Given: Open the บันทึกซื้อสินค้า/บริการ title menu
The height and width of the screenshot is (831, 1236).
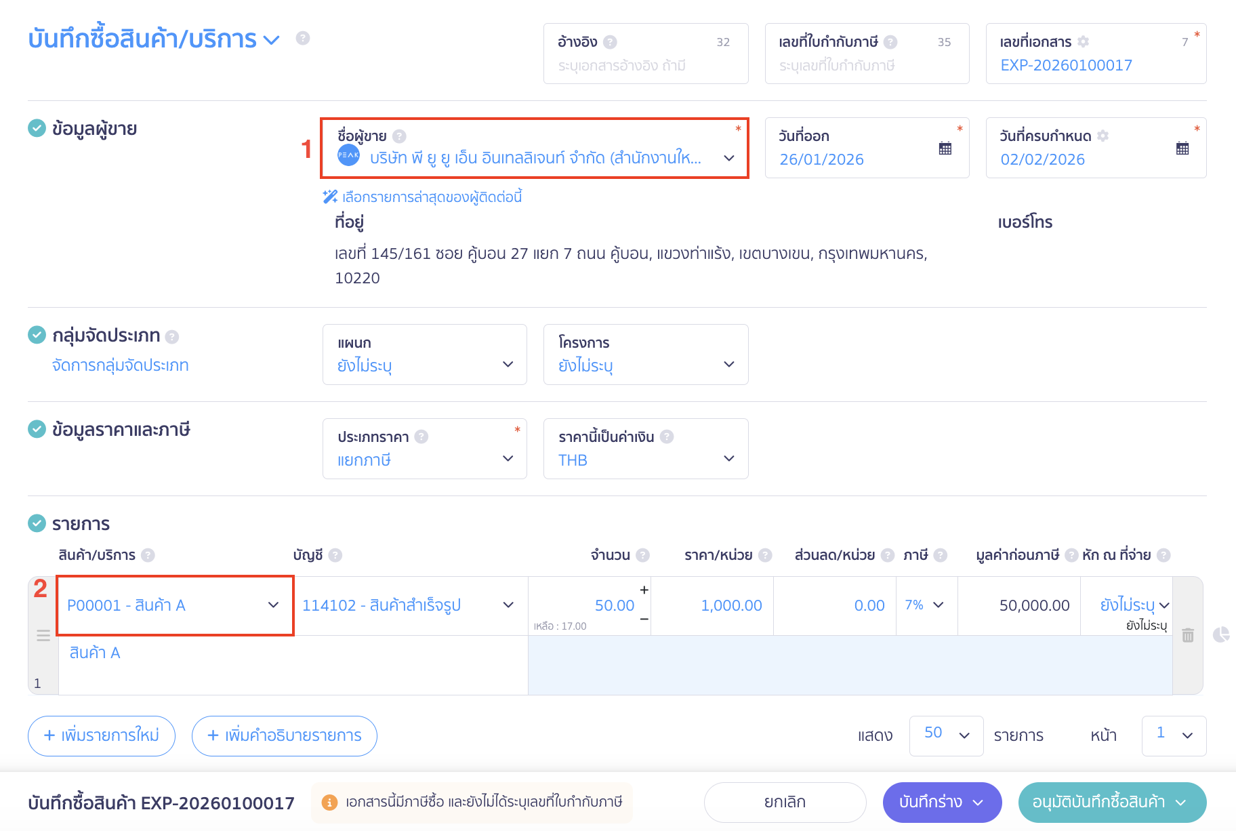Looking at the screenshot, I should [271, 40].
